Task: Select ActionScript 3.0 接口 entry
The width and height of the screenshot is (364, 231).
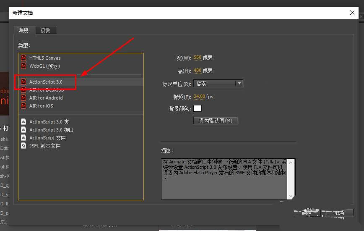Action: click(81, 130)
